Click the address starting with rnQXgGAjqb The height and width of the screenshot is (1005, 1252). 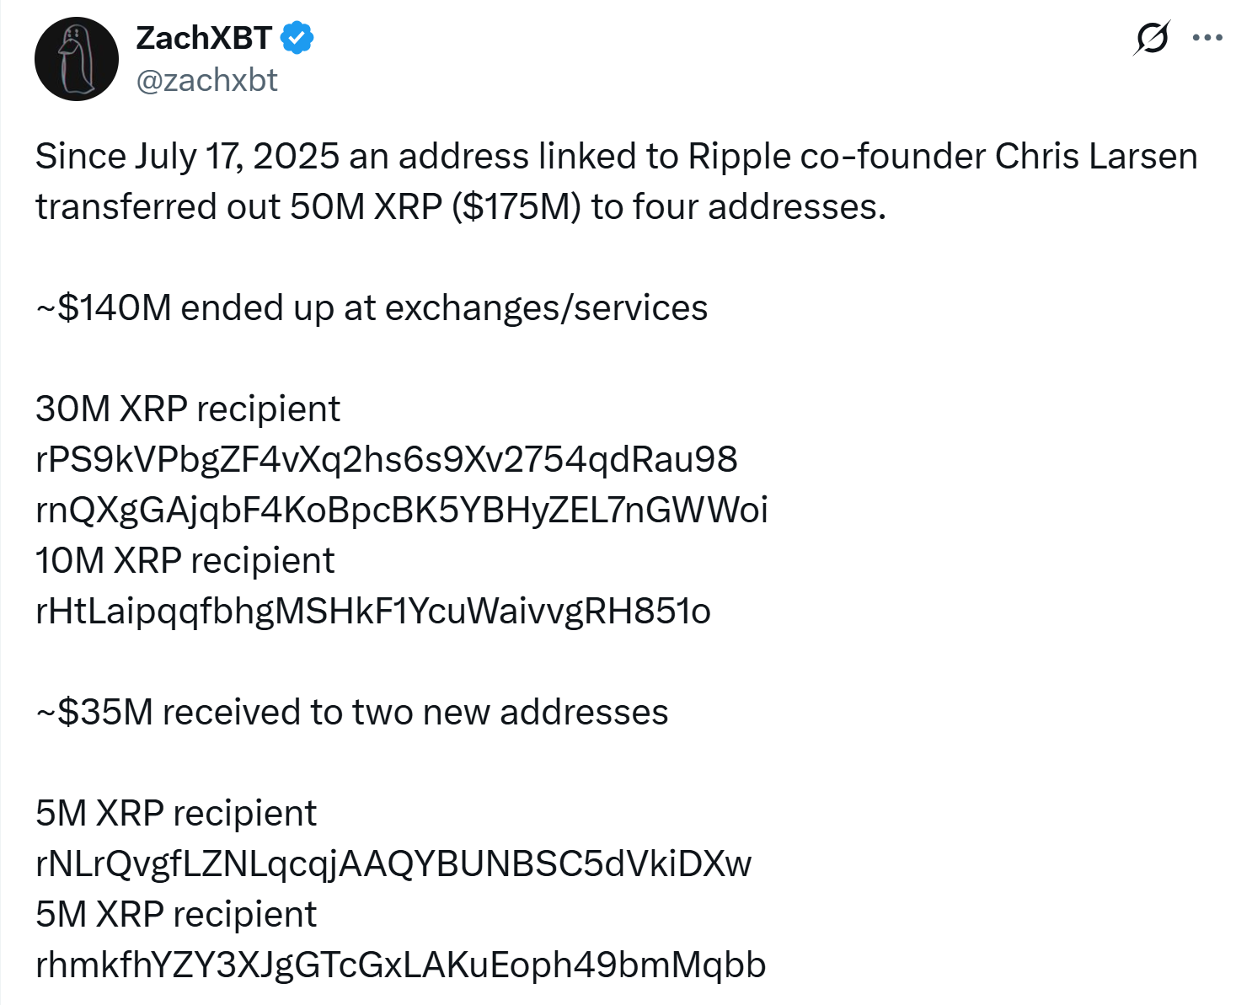tap(402, 511)
